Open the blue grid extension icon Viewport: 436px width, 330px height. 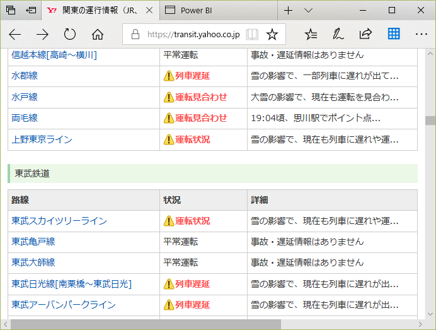pyautogui.click(x=394, y=34)
